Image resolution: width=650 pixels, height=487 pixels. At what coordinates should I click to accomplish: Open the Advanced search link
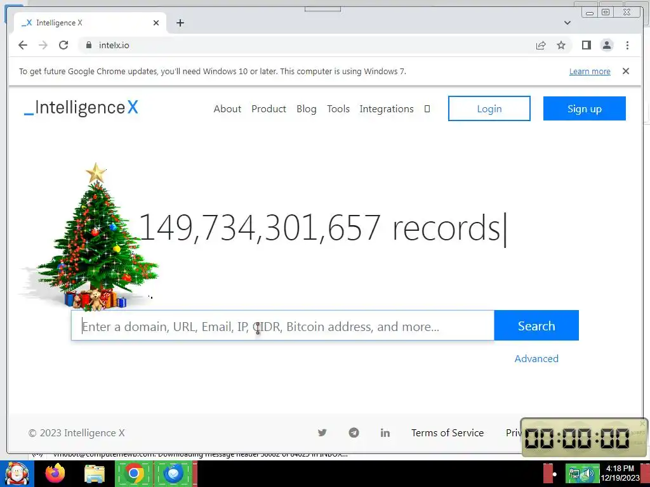[536, 359]
